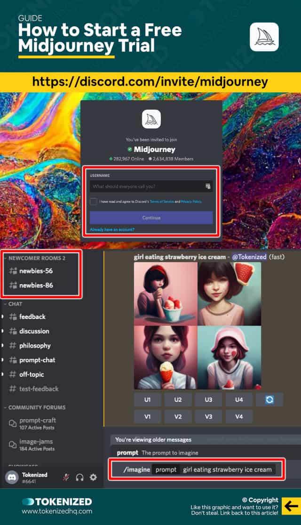Click the forum bubble icon beside image-jams
Screen dimensions: 301x525
(12, 445)
